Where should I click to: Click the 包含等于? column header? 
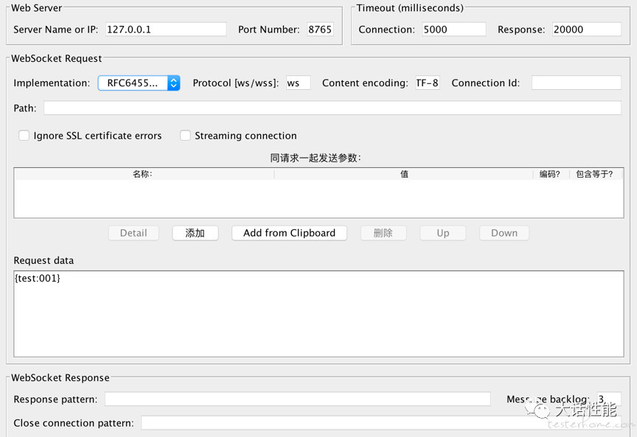point(594,174)
